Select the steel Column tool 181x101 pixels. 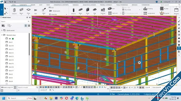click(x=14, y=11)
